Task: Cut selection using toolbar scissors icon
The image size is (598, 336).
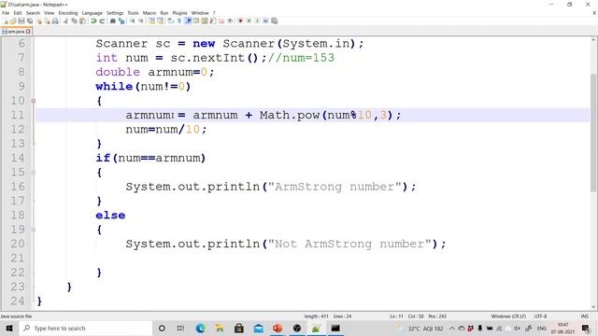Action: tap(66, 21)
